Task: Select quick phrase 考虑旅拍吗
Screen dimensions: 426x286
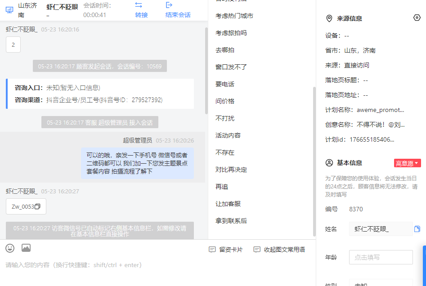Action: pos(231,33)
